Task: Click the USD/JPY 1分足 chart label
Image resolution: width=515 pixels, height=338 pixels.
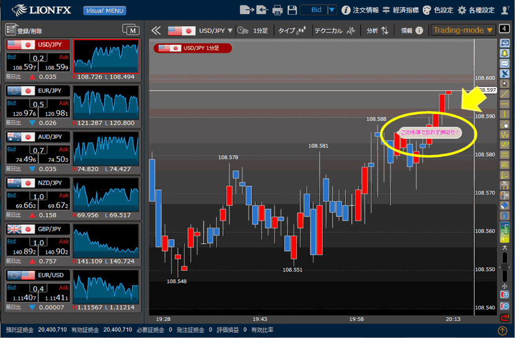Action: [x=193, y=48]
